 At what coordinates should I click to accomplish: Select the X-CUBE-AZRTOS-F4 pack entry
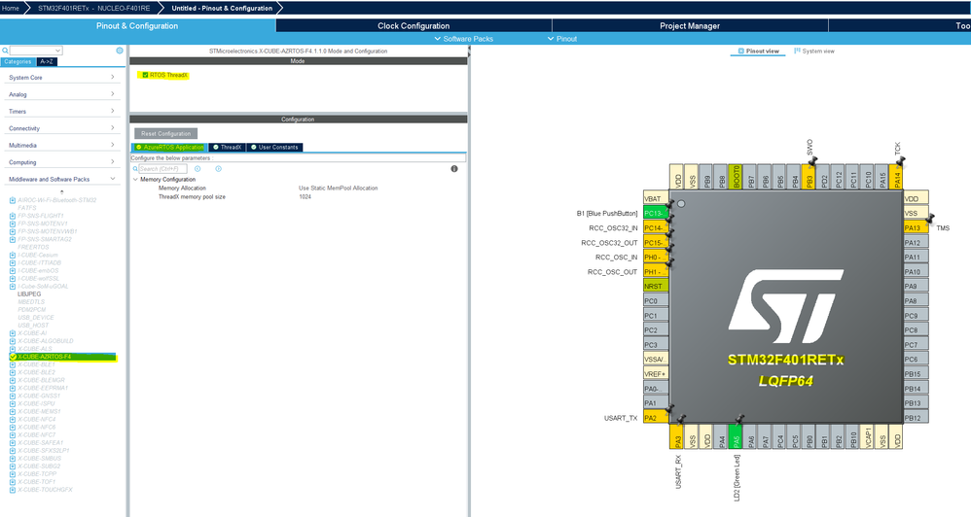pos(64,357)
